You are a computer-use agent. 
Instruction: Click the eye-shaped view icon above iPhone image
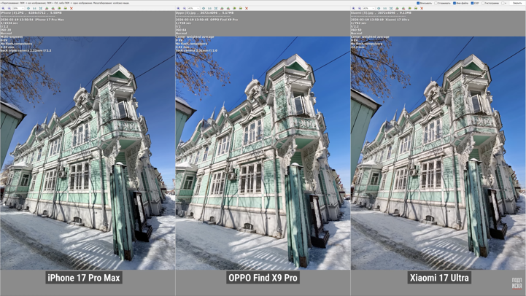coord(28,8)
